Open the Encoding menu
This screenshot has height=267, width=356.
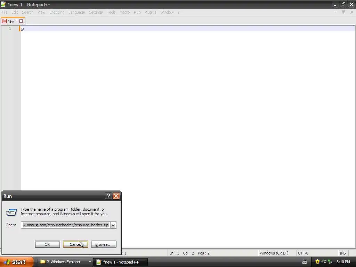tap(57, 12)
